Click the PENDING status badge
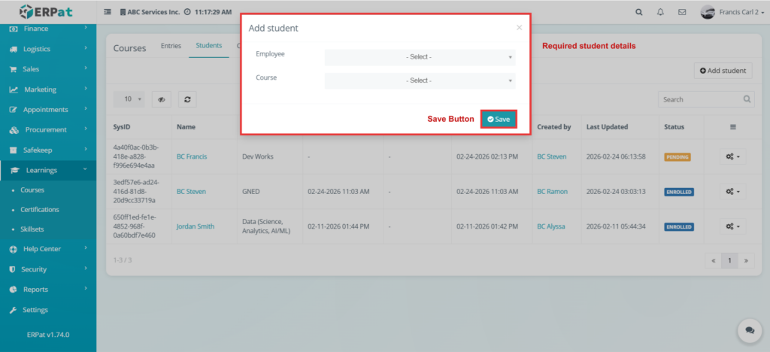Screen dimensions: 770x352 678,157
